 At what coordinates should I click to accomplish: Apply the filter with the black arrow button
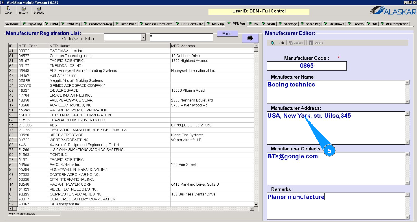click(x=250, y=38)
